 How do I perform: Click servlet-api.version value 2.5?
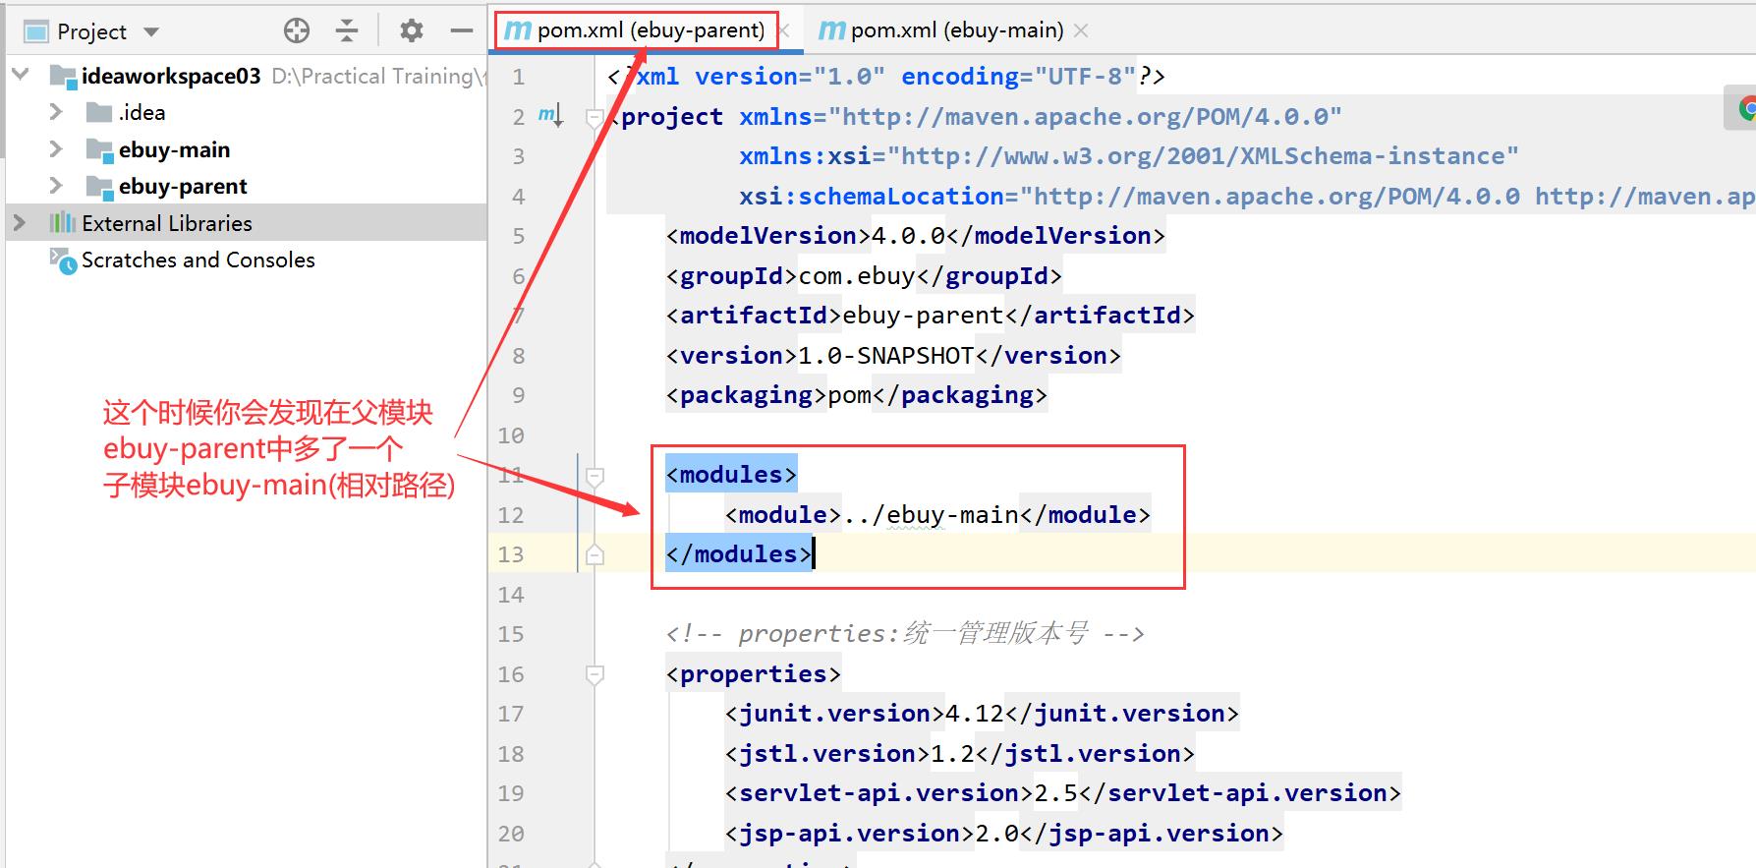coord(1055,793)
